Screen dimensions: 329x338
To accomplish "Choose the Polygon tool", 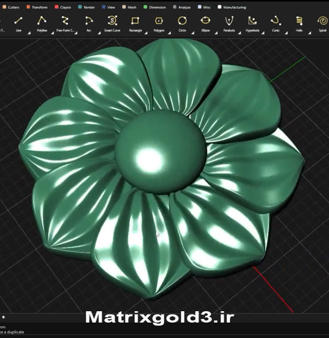I will point(159,23).
